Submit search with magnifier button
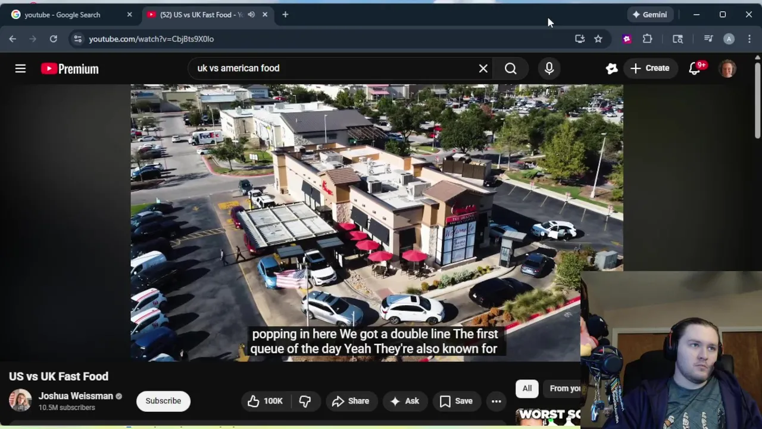Screen dimensions: 762x429 [511, 69]
